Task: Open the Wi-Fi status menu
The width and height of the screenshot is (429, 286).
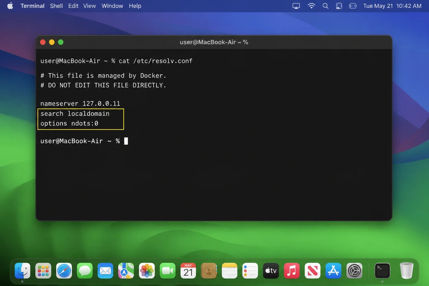Action: 311,6
